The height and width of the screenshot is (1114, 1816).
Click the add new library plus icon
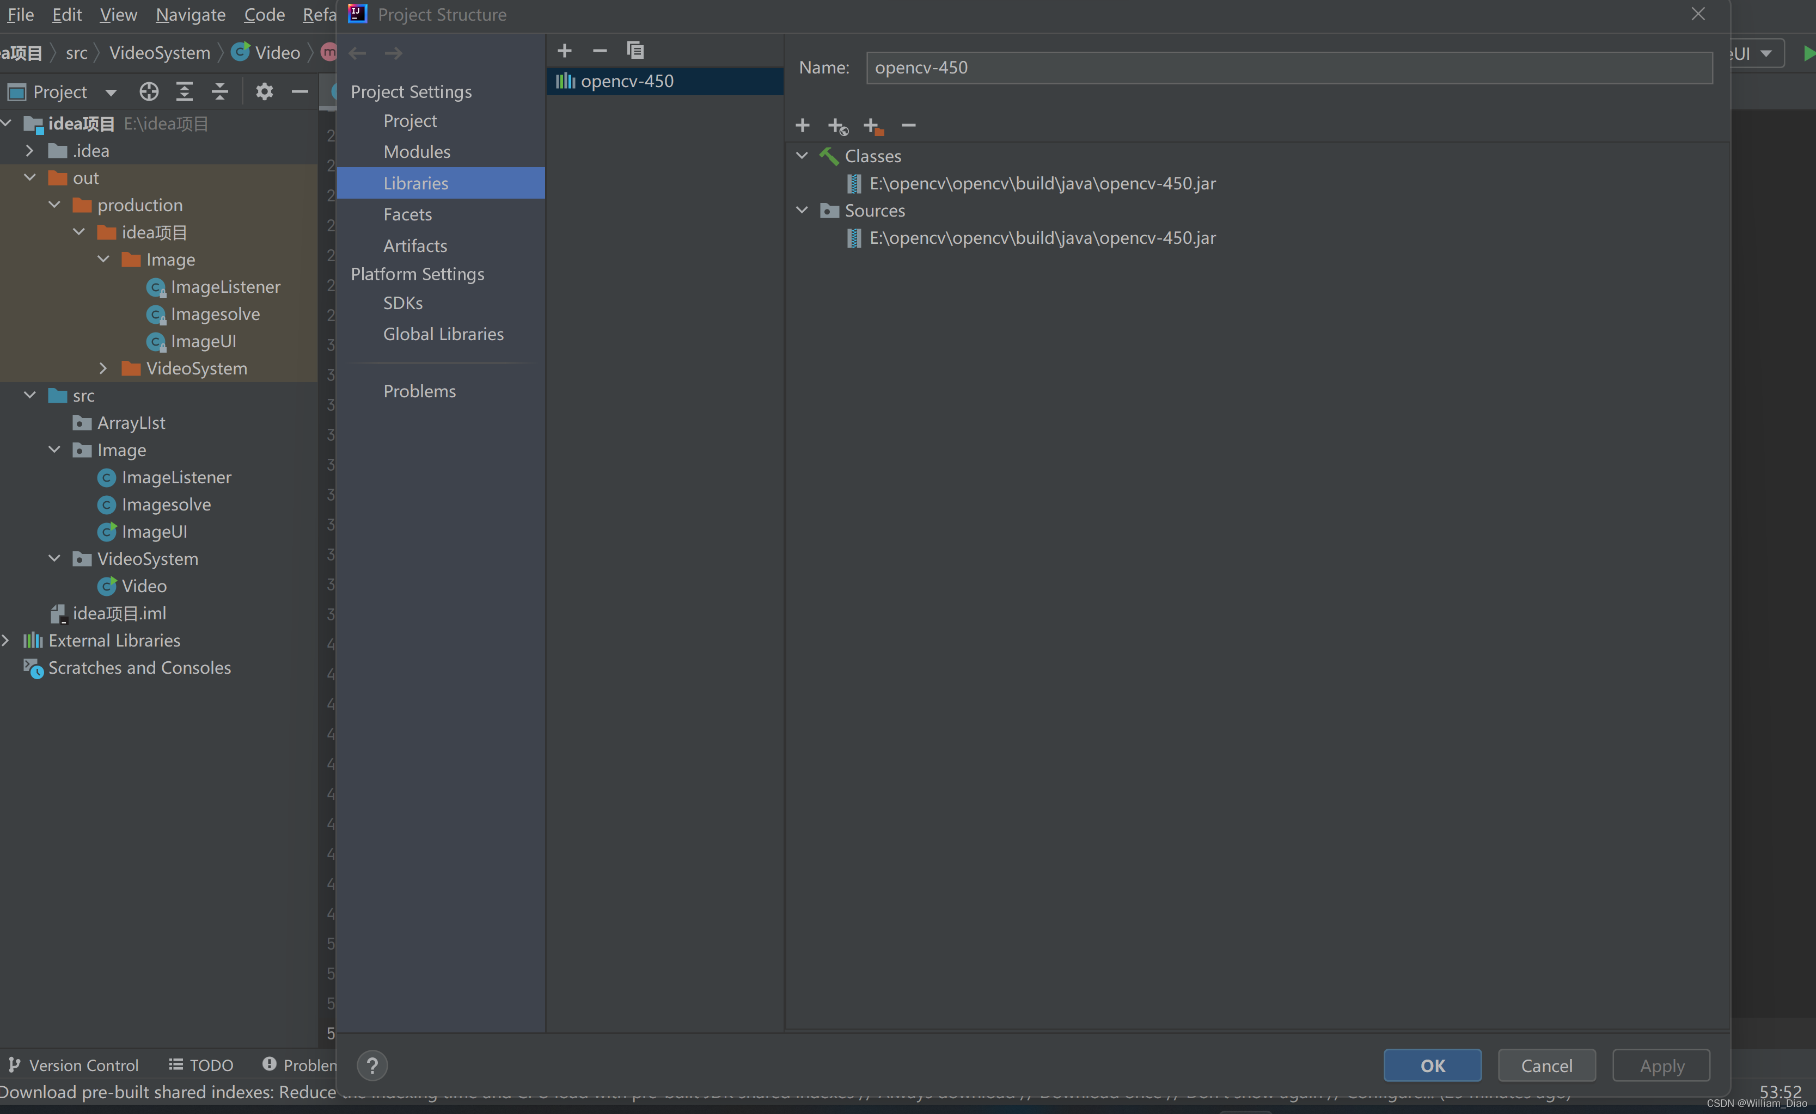pos(565,50)
